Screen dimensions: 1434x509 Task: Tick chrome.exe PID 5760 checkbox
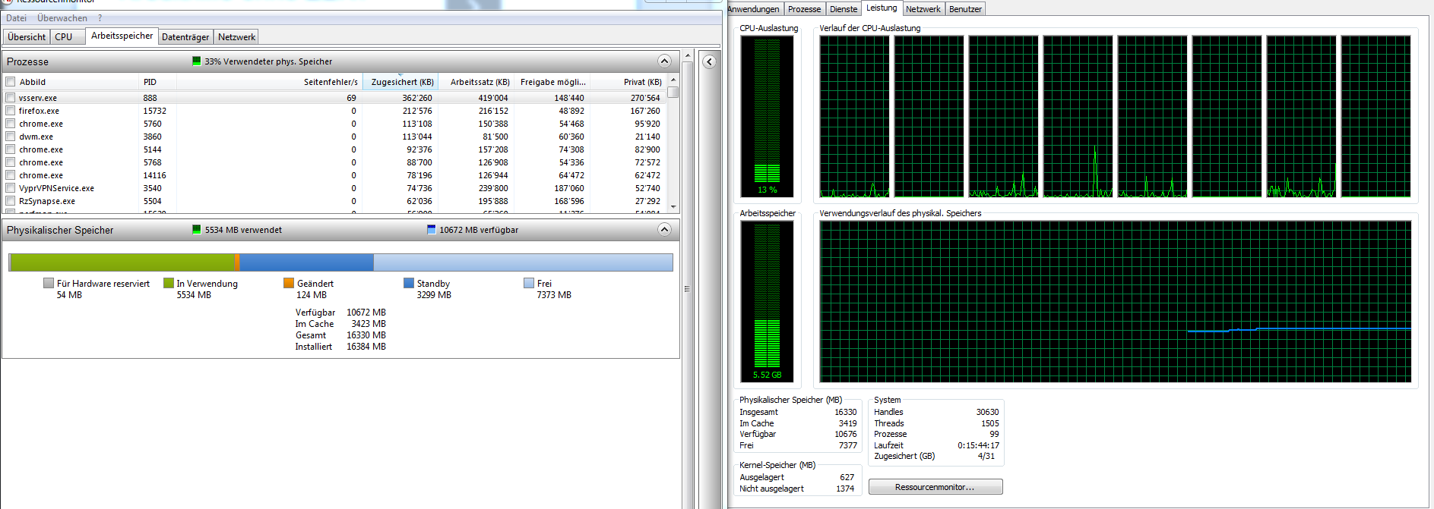pos(11,124)
